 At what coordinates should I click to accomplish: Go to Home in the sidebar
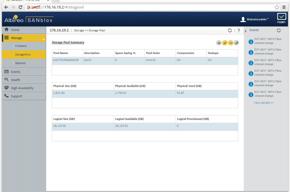(24, 30)
